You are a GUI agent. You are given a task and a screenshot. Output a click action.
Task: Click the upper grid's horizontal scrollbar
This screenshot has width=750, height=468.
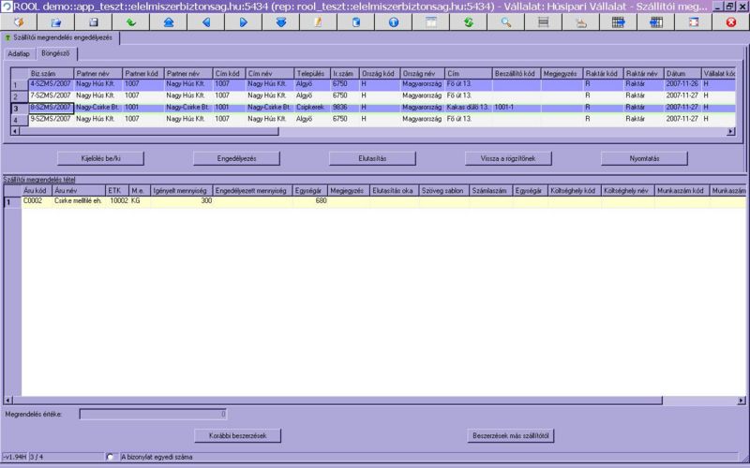(x=375, y=132)
